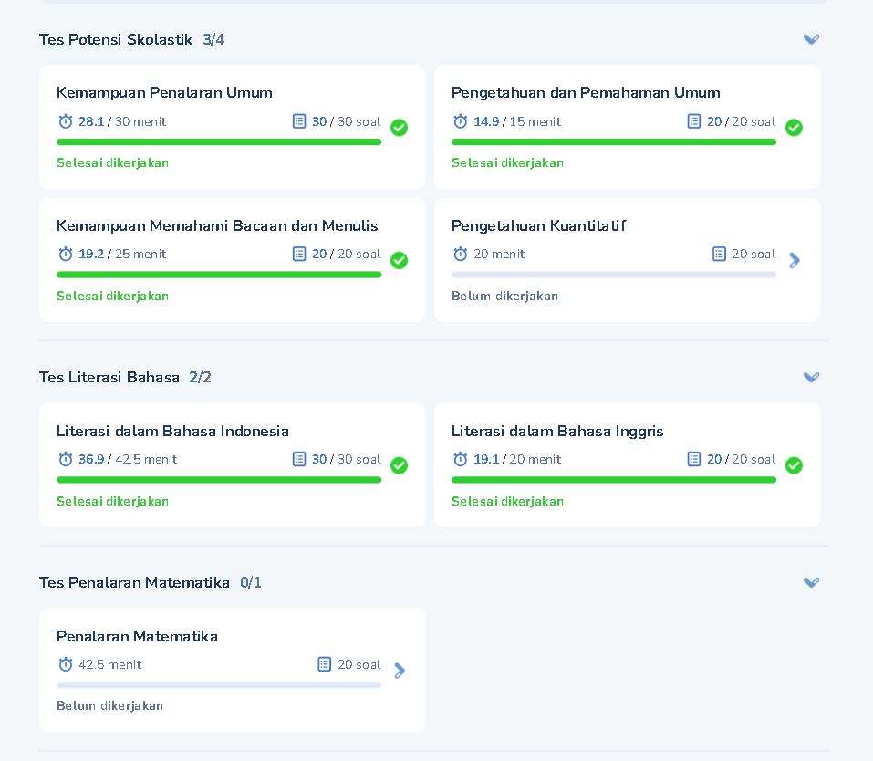Screen dimensions: 873x761
Task: Click the 28.1 / 30 menit time value
Action: 122,121
